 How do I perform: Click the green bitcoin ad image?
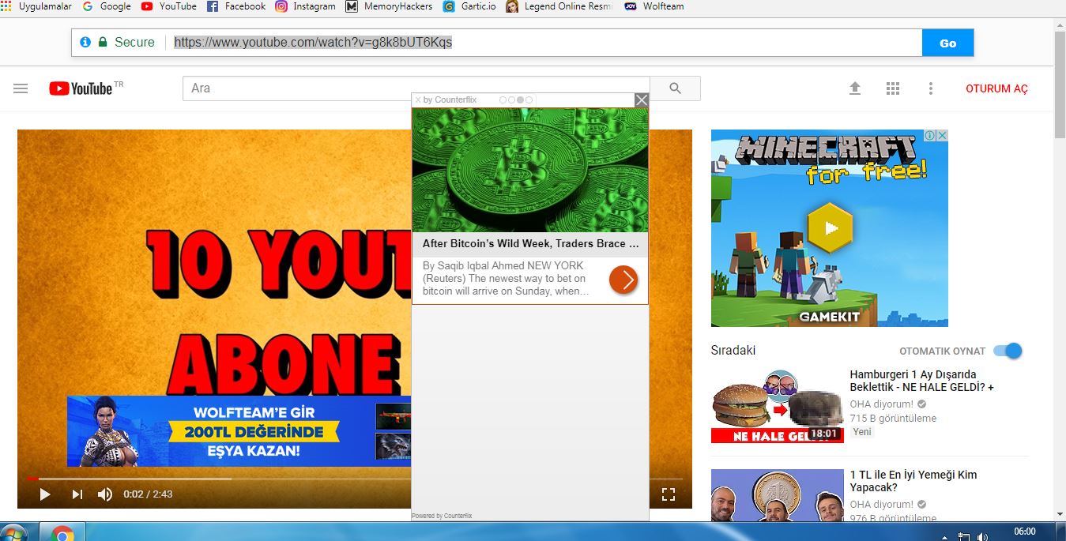click(x=529, y=170)
